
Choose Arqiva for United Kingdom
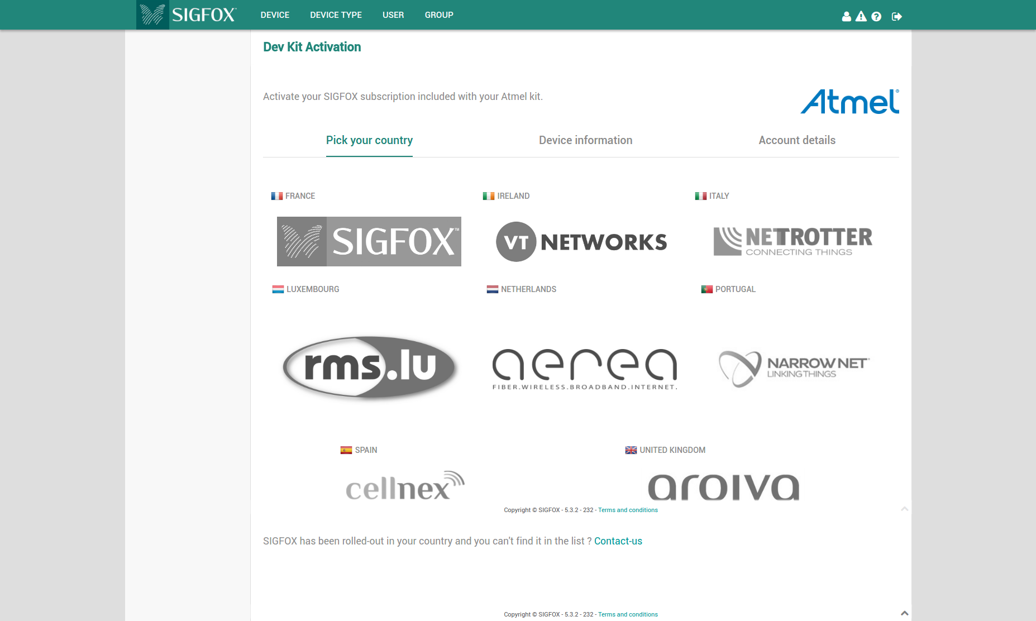coord(724,487)
